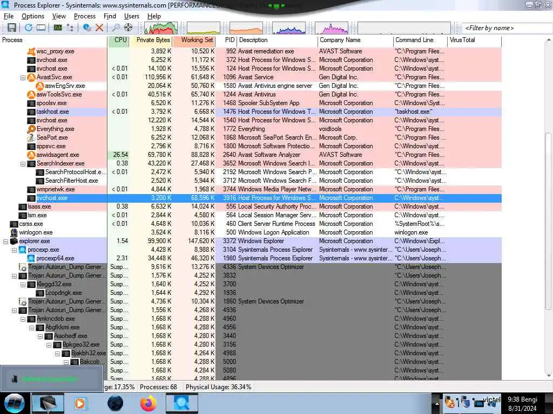Click the Find handle magnifier icon

116,28
